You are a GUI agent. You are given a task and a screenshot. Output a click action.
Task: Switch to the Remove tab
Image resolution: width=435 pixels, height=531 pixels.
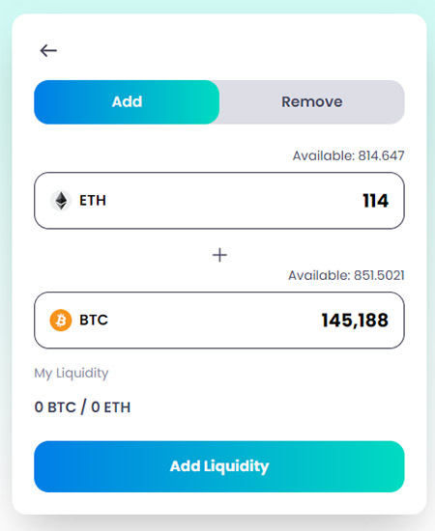[311, 102]
